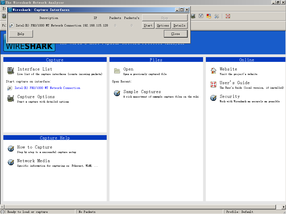Click NIC icon under Start capture on interface
This screenshot has width=286, height=214.
9,88
